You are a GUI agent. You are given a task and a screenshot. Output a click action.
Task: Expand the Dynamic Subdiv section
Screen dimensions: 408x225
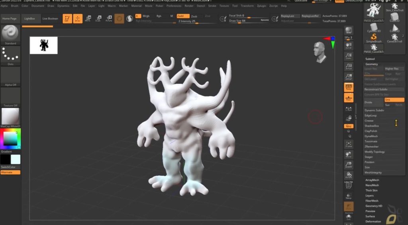pyautogui.click(x=374, y=110)
